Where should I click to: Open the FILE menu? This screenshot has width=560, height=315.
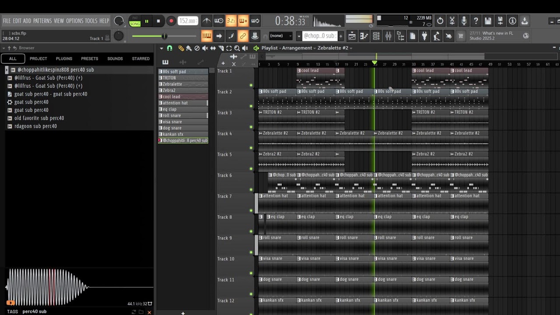pyautogui.click(x=7, y=21)
